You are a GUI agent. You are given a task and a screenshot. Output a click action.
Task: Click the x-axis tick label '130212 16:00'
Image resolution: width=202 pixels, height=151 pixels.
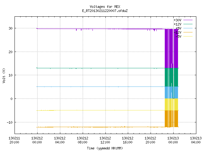(128, 140)
